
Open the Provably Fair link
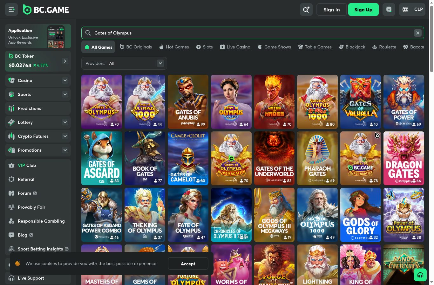[31, 207]
